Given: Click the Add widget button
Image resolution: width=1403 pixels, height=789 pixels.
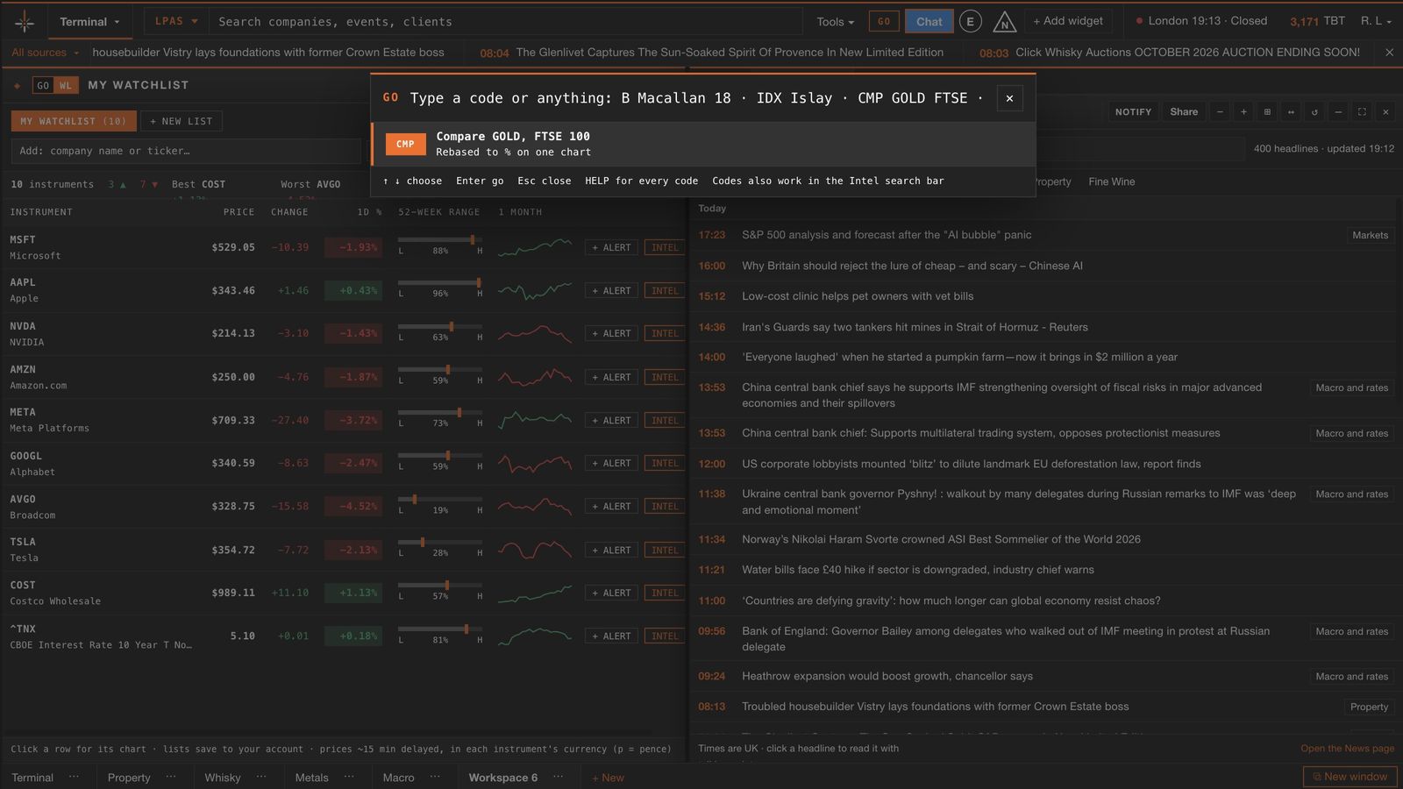Looking at the screenshot, I should point(1068,21).
